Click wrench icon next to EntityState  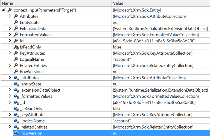[16, 22]
